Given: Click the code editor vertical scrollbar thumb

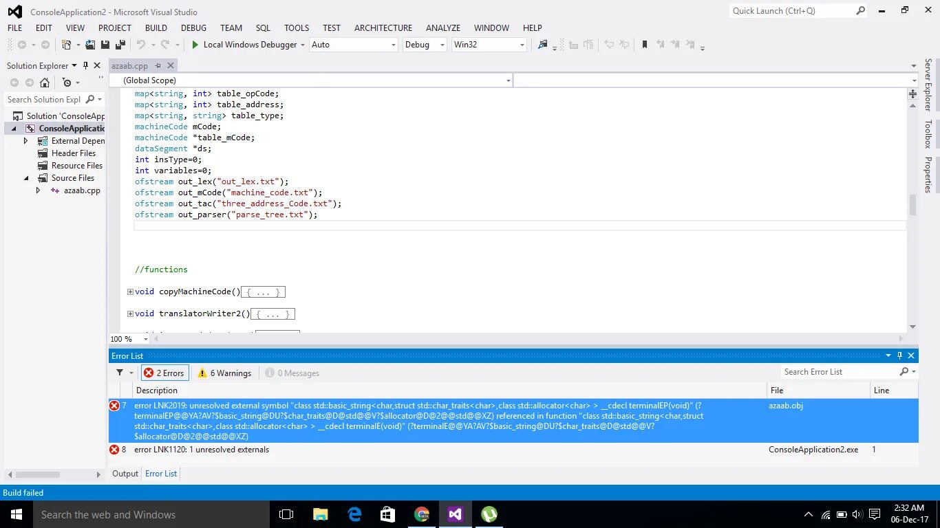Looking at the screenshot, I should pos(913,205).
